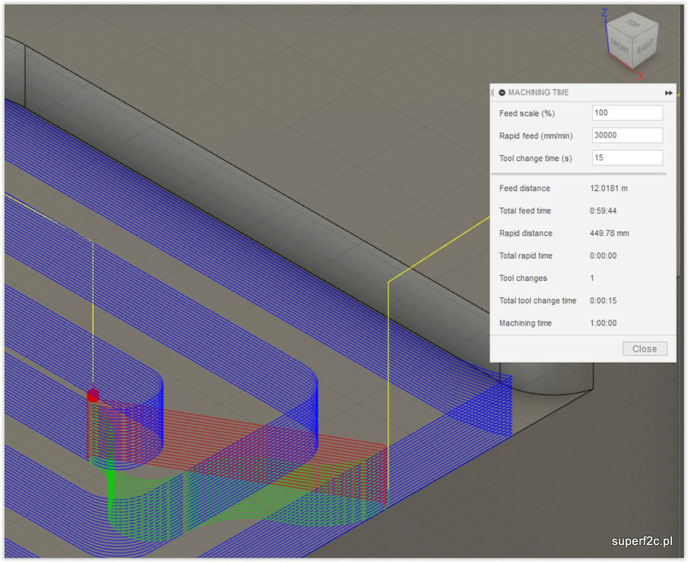Viewport: 688px width, 562px height.
Task: Click the Machining time value 1:00:00
Action: click(603, 323)
